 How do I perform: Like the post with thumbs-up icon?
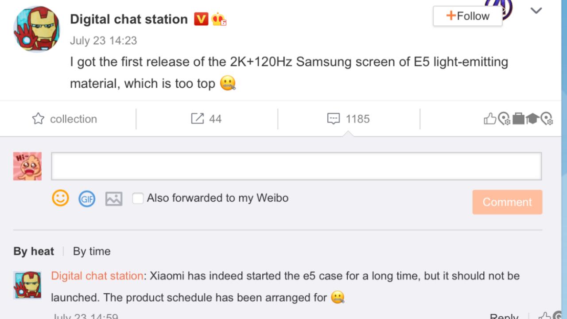point(489,119)
